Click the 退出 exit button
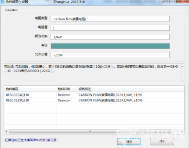The height and width of the screenshot is (148, 189). [162, 141]
